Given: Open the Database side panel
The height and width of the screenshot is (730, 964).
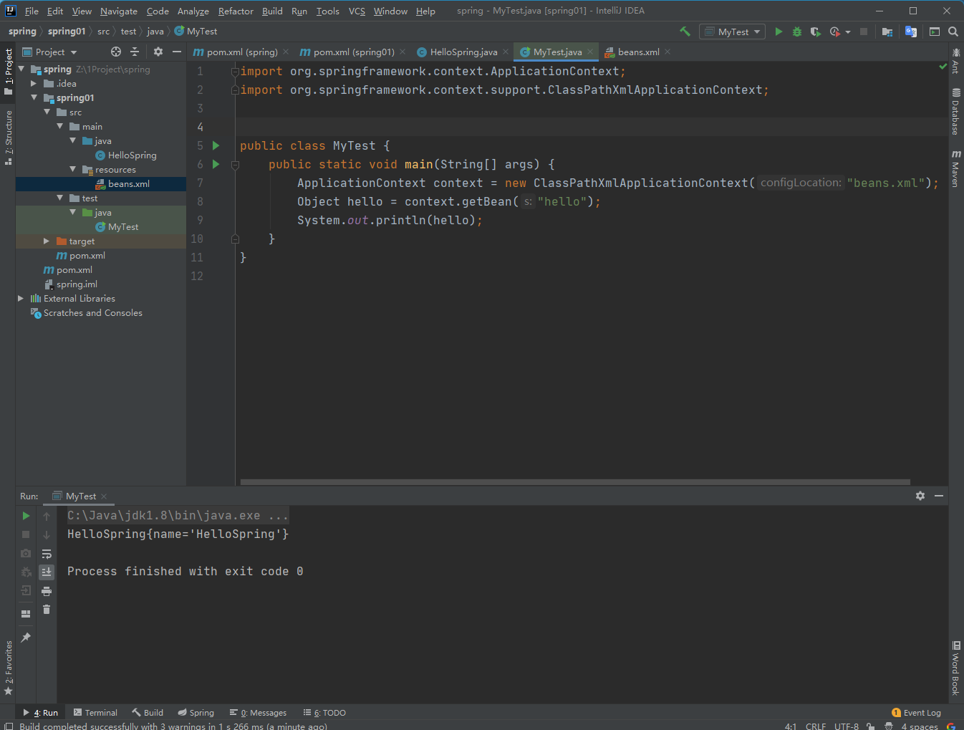Looking at the screenshot, I should (x=955, y=111).
